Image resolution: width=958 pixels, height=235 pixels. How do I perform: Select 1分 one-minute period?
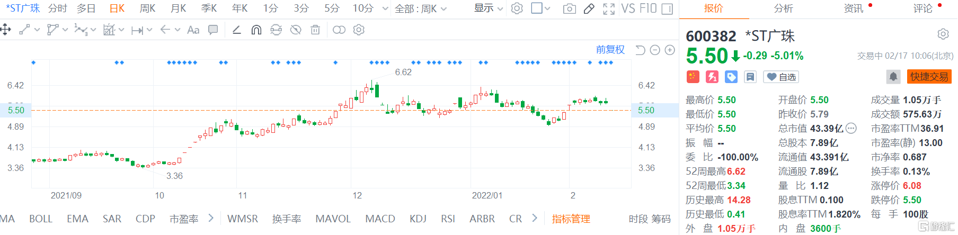(270, 8)
